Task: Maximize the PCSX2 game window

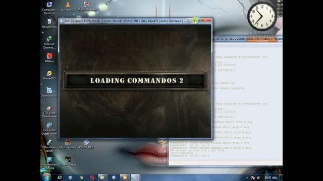Action: click(x=196, y=20)
